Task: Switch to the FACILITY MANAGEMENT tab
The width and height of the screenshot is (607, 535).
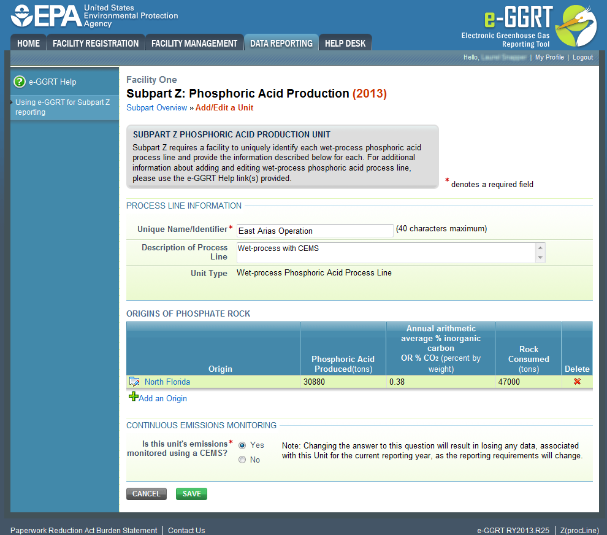Action: coord(194,43)
